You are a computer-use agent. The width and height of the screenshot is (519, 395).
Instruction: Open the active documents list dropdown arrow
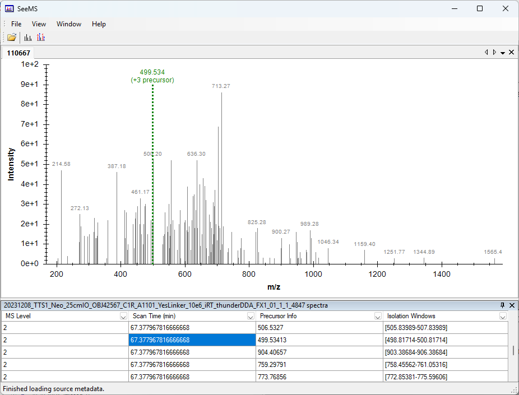503,52
